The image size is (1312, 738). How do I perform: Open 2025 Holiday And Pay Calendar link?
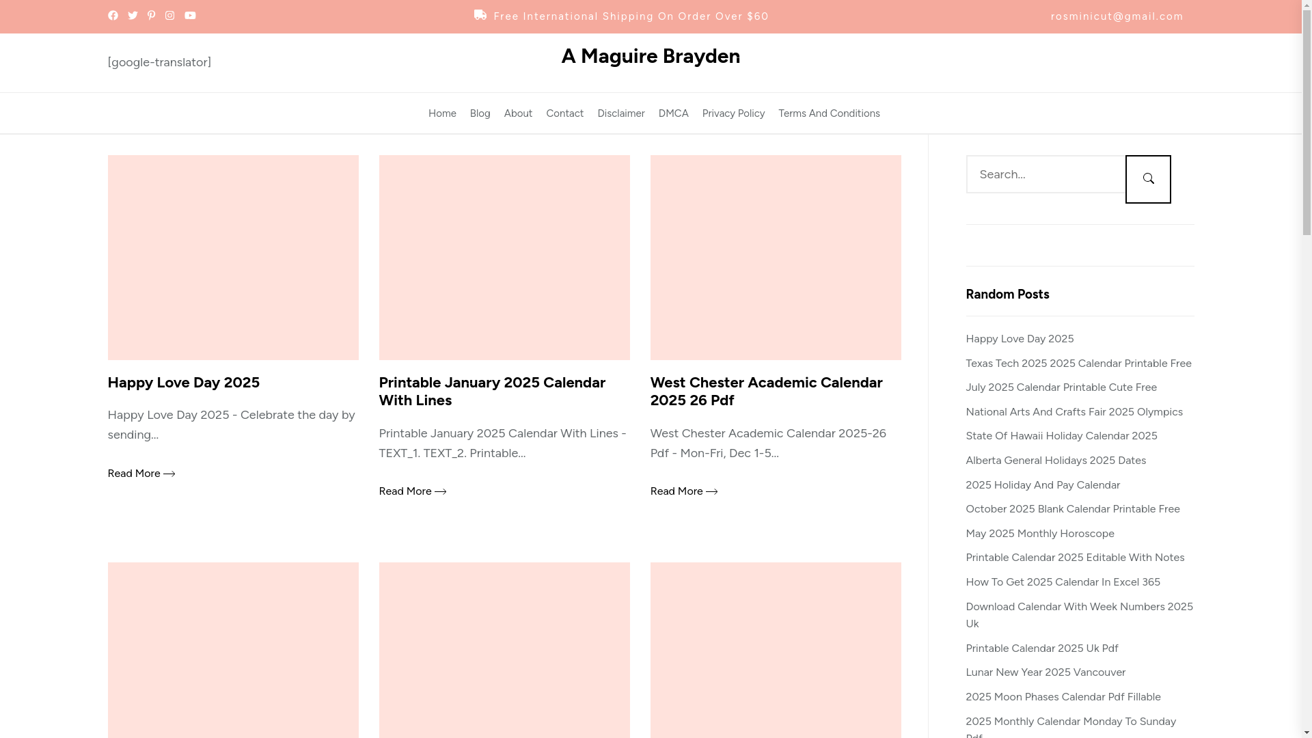click(x=1043, y=485)
